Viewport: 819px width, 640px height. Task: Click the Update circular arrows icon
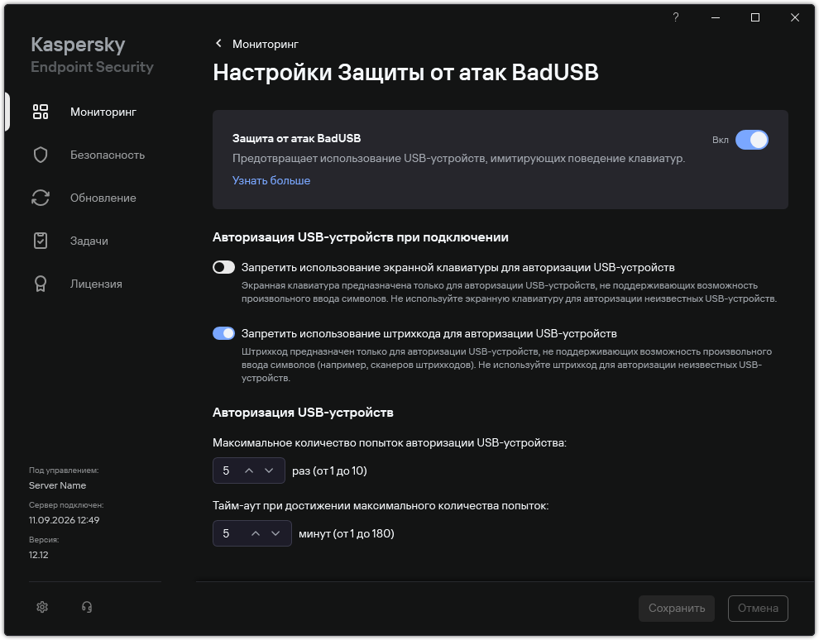coord(41,198)
